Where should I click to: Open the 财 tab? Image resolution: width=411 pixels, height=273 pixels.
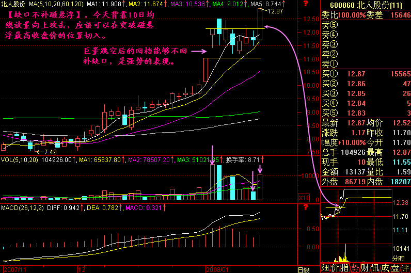(x=366, y=267)
